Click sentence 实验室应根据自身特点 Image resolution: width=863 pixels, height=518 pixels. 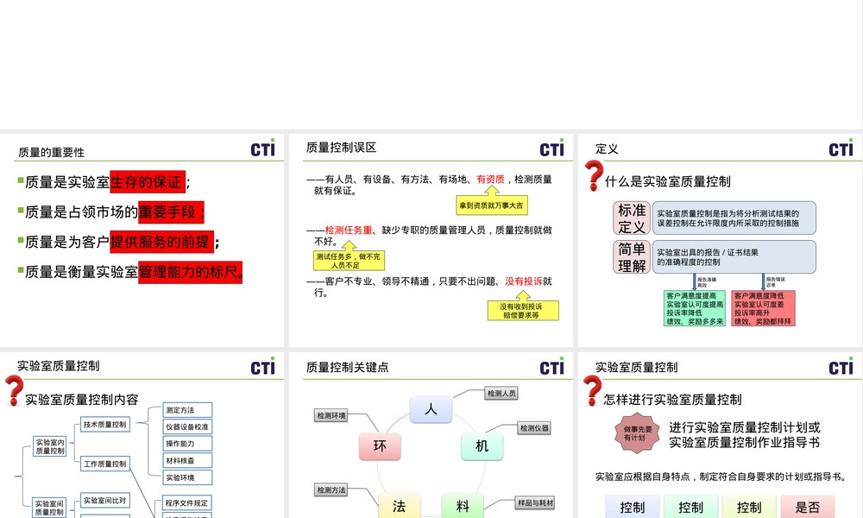721,477
